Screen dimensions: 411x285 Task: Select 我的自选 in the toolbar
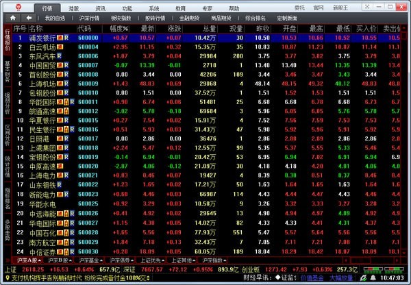point(55,18)
